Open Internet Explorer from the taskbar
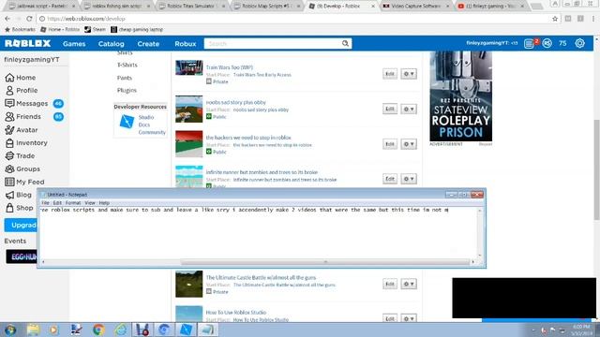Viewport: 600px width, 337px height. click(120, 330)
